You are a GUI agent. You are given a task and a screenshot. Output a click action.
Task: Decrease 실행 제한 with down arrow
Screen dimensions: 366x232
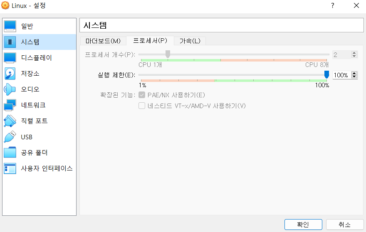pos(354,77)
